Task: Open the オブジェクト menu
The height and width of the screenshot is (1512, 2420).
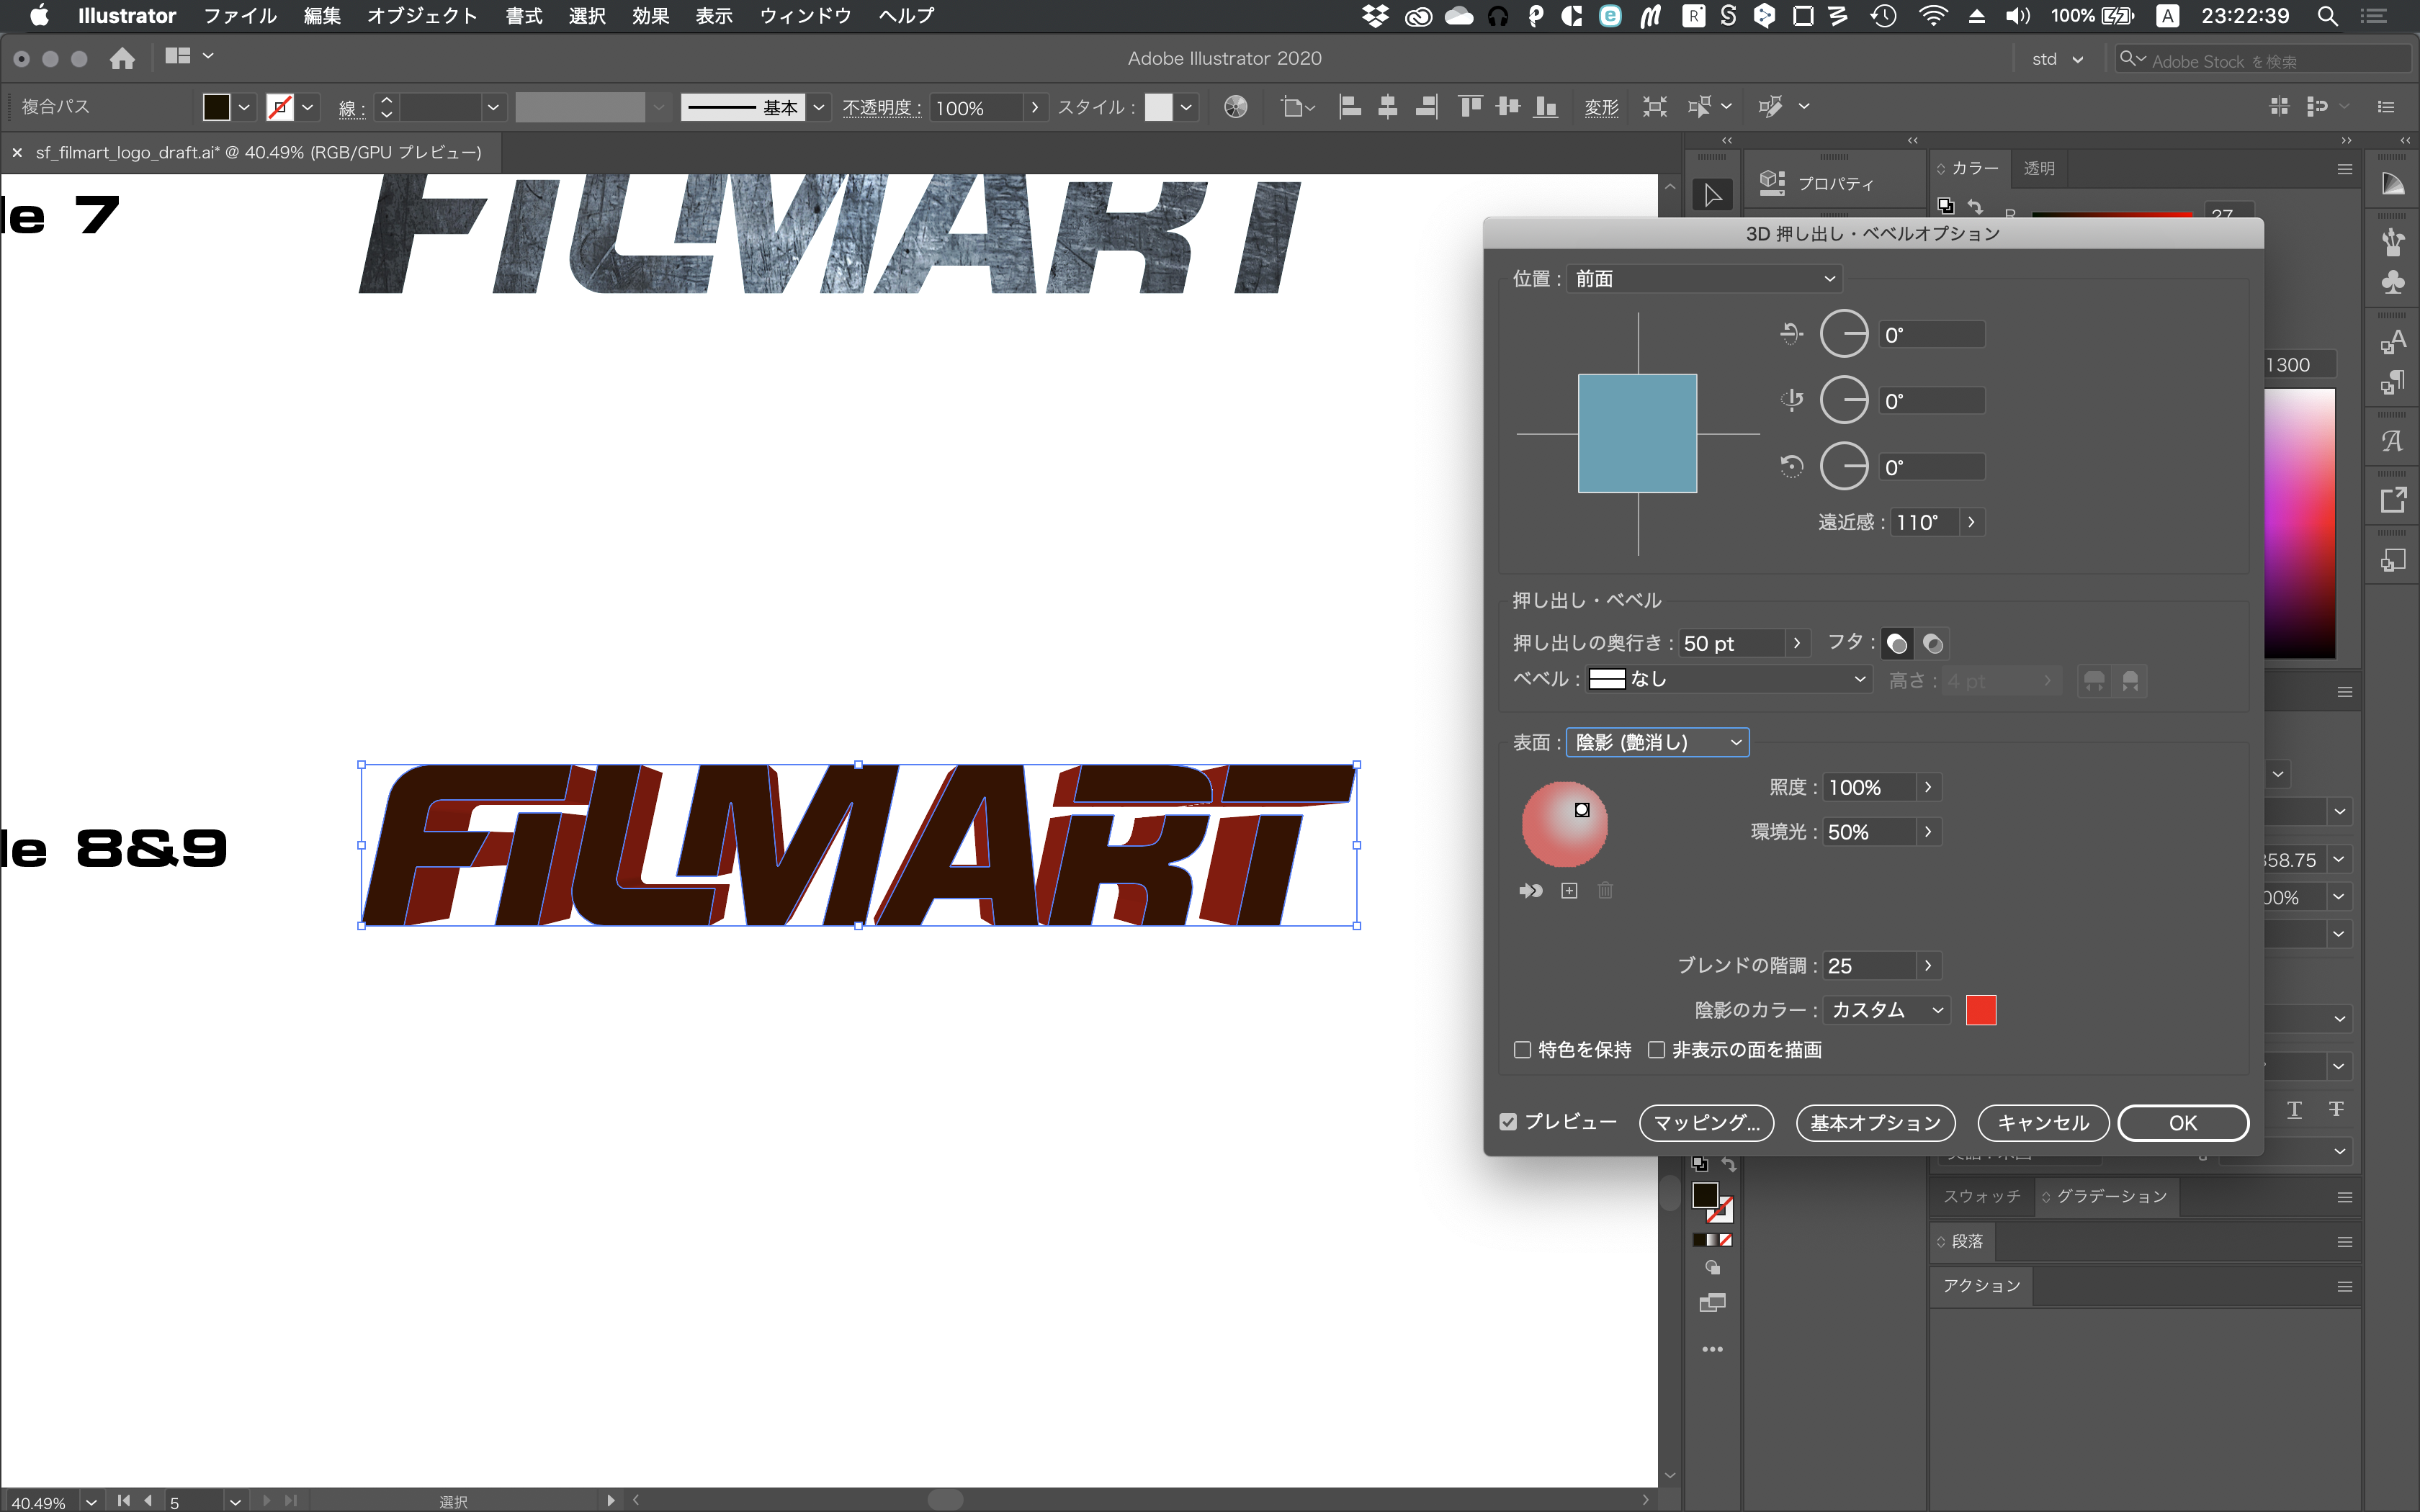Action: [422, 16]
